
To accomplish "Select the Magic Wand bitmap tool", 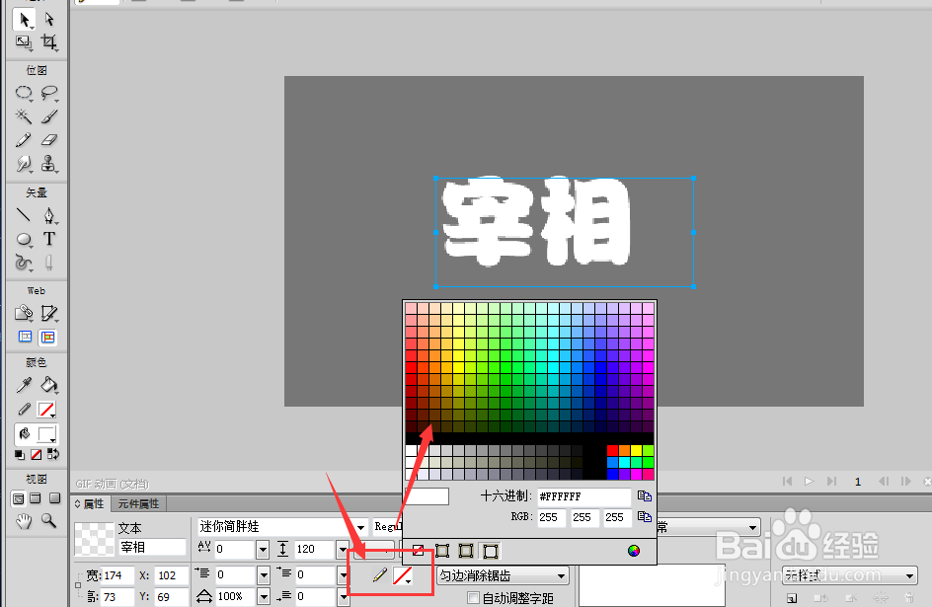I will click(x=24, y=115).
